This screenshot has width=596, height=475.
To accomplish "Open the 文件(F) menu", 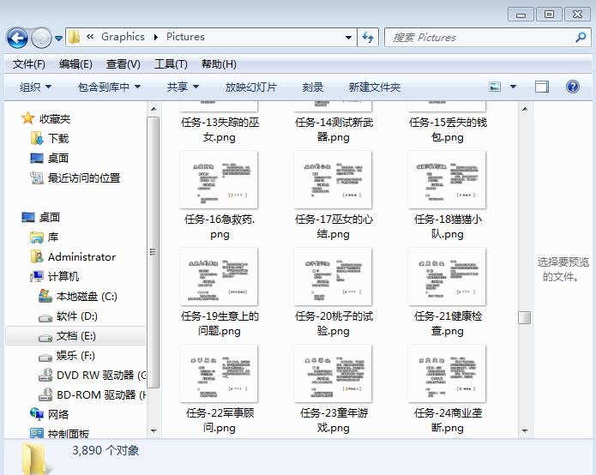I will (29, 64).
